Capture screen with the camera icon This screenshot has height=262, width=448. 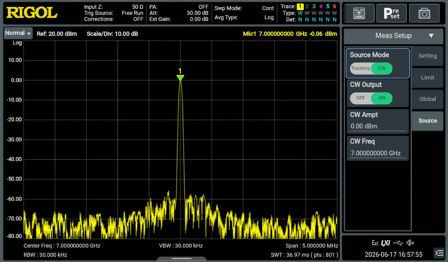point(424,14)
